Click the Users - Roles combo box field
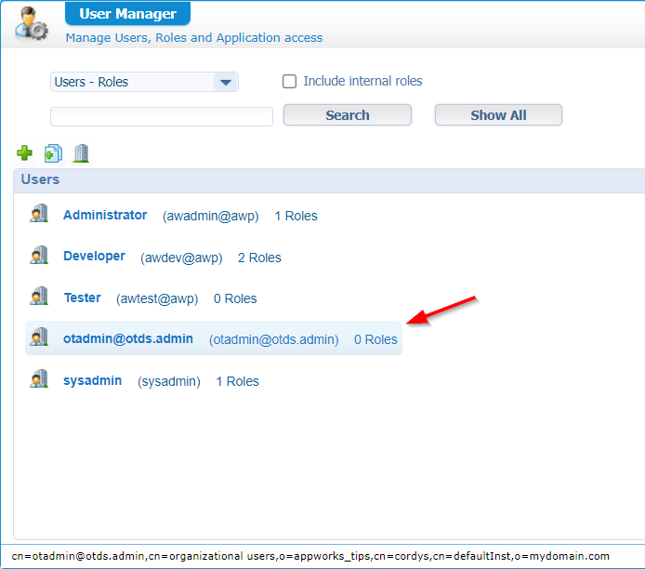The width and height of the screenshot is (645, 569). coord(132,83)
